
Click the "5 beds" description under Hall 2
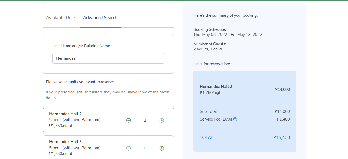point(75,120)
